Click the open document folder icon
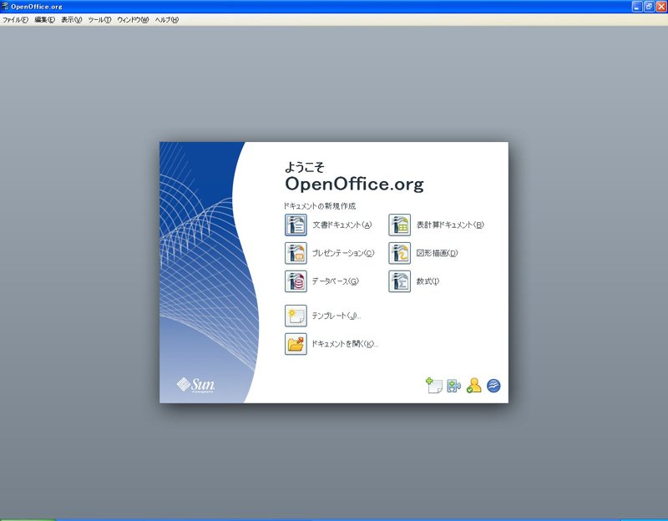The height and width of the screenshot is (521, 668). coord(296,344)
